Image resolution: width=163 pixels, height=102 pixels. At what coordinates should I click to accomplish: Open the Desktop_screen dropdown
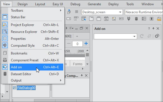(120, 12)
